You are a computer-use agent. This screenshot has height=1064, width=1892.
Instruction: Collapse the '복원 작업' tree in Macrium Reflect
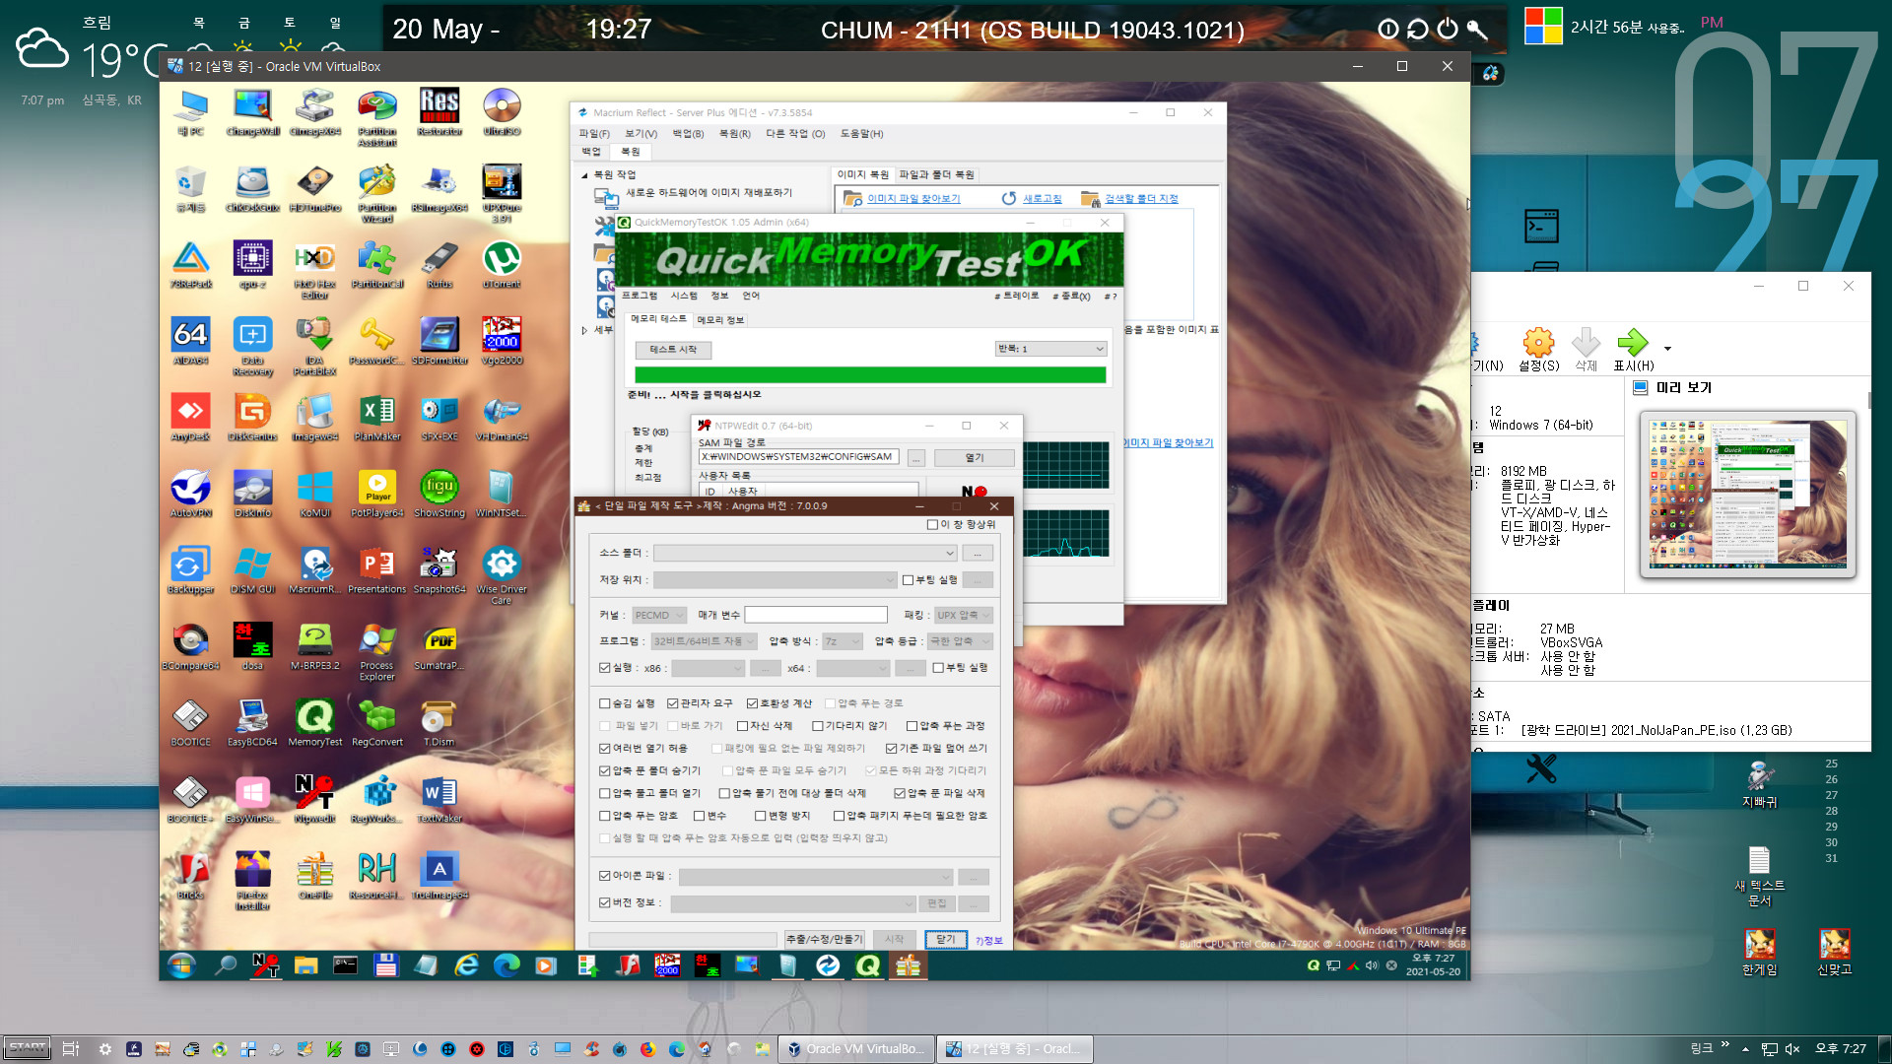coord(584,175)
